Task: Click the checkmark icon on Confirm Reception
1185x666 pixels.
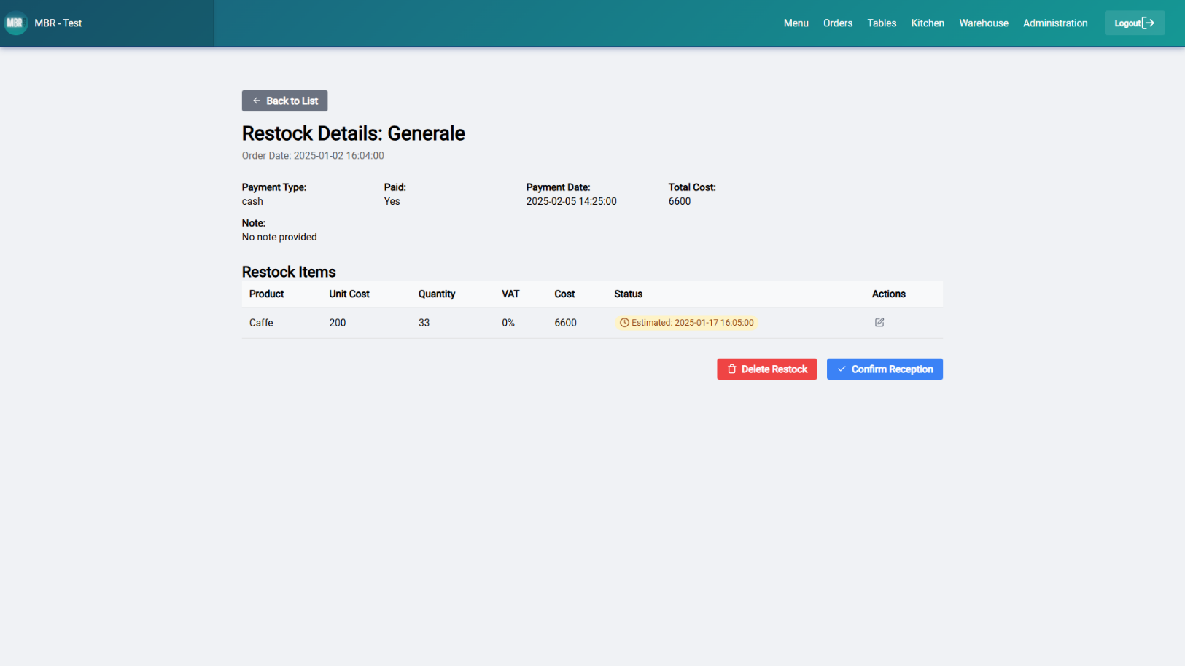Action: click(842, 369)
